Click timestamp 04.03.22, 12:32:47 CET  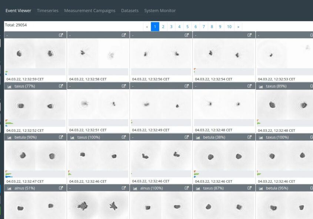(x=25, y=181)
